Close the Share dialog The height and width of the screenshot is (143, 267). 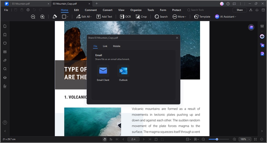177,38
